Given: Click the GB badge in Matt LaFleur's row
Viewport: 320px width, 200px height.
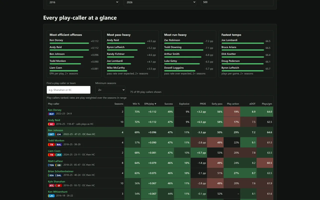Looking at the screenshot, I should pos(59,165).
